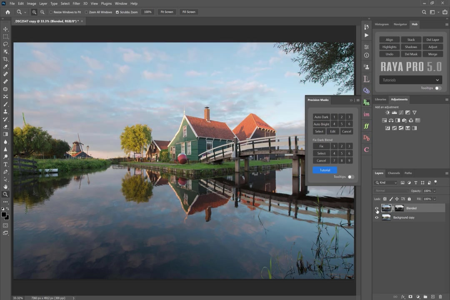Click the Auto Dark button
The image size is (450, 300).
pyautogui.click(x=321, y=117)
